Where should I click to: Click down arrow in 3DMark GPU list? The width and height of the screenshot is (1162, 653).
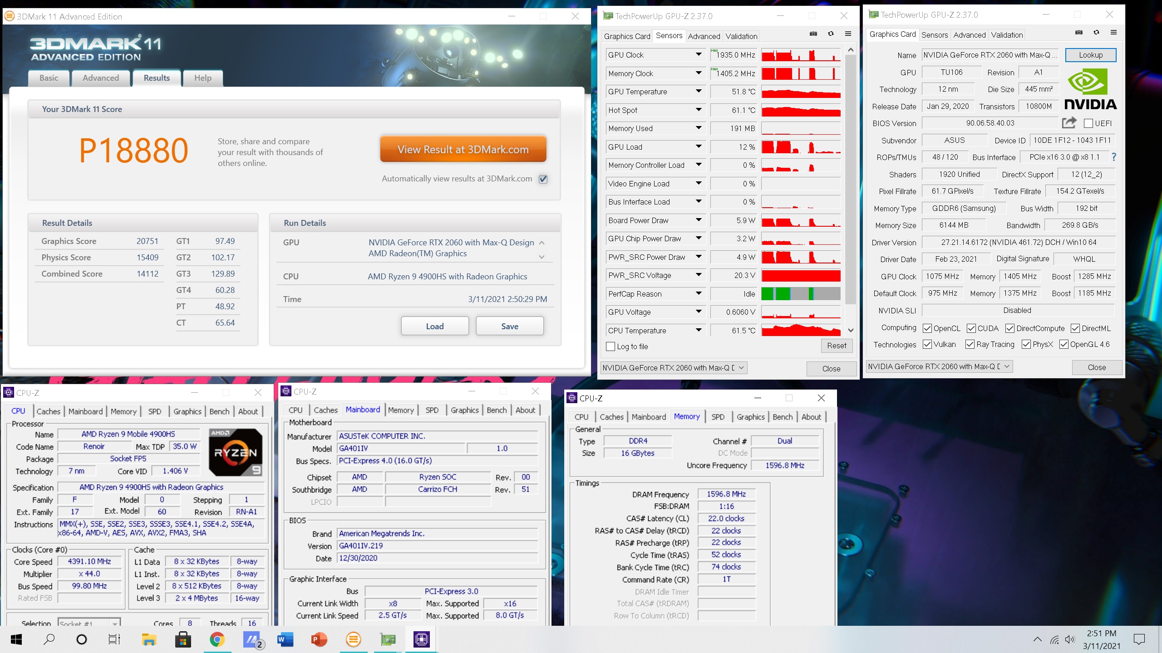pyautogui.click(x=542, y=257)
